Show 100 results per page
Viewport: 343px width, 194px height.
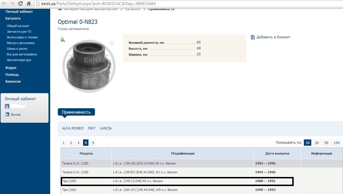[336, 143]
